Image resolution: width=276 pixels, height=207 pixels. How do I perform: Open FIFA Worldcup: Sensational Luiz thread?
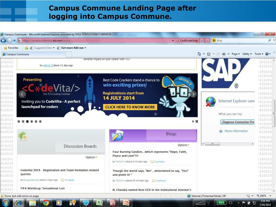pos(43,188)
